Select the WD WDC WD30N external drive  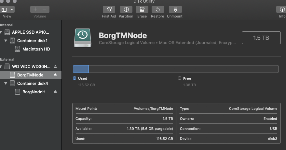(x=31, y=67)
